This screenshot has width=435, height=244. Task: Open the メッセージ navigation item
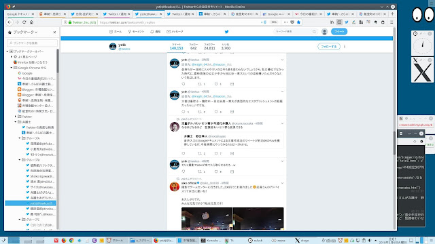click(175, 32)
